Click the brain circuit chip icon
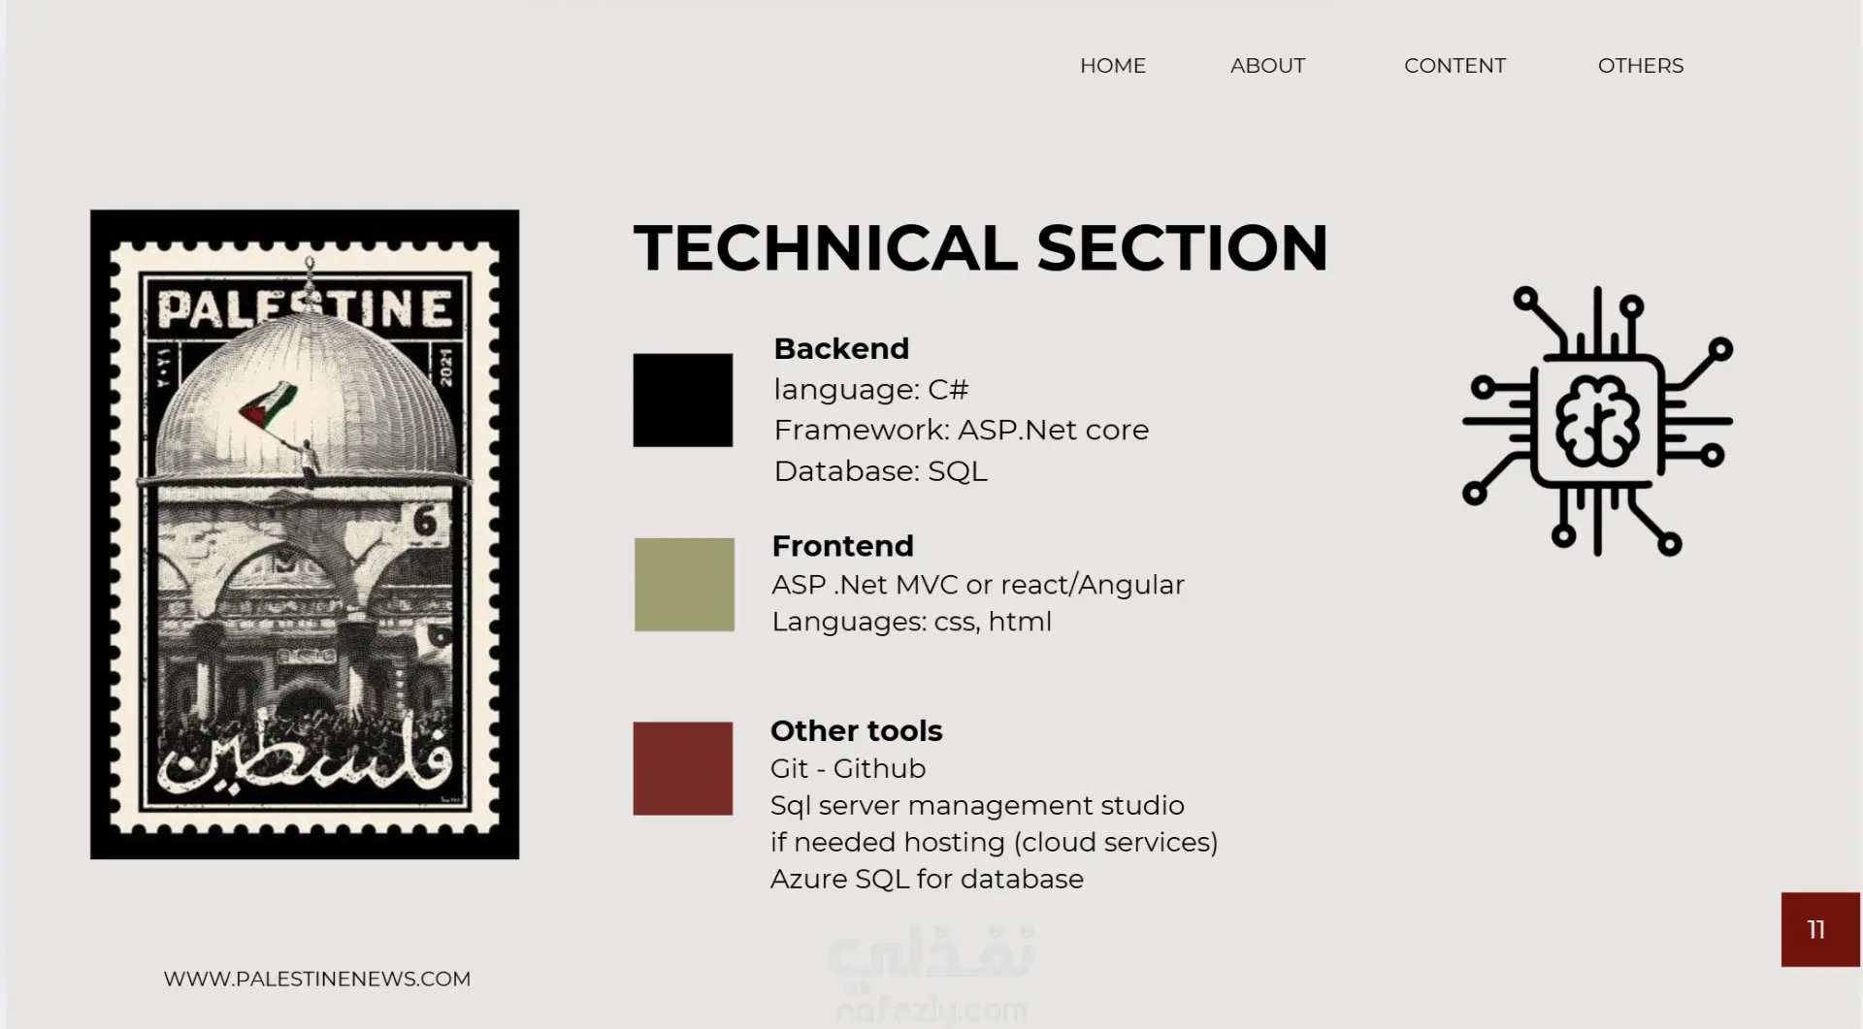Image resolution: width=1863 pixels, height=1029 pixels. (x=1597, y=421)
